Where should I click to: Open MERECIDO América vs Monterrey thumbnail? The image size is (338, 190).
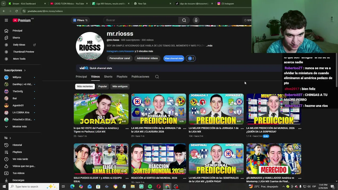[274, 159]
